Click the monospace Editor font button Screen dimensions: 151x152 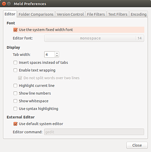coord(94,38)
